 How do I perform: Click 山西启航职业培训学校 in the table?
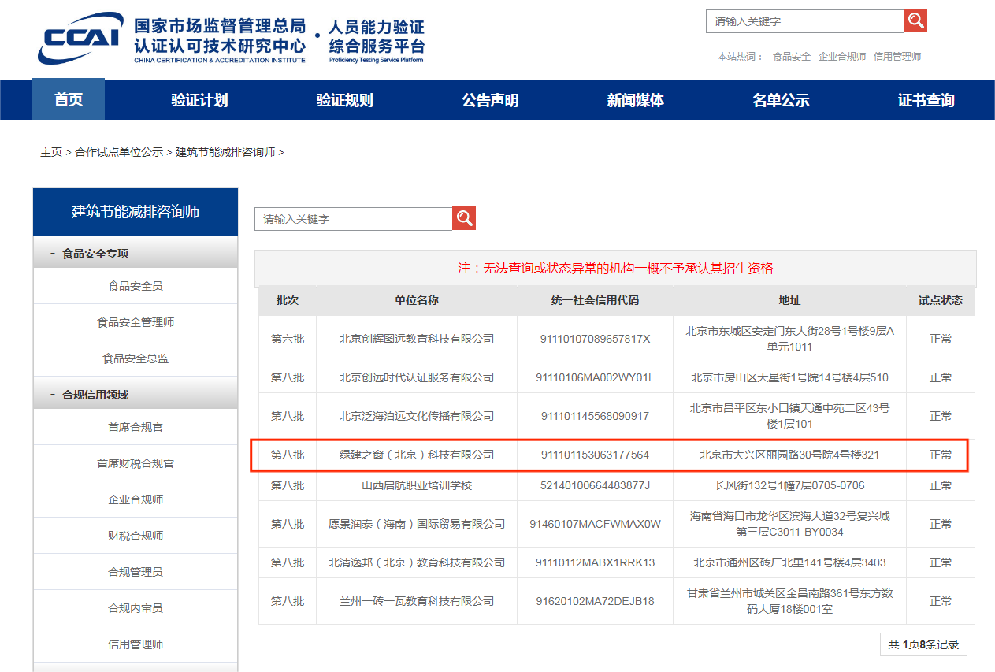[x=417, y=485]
